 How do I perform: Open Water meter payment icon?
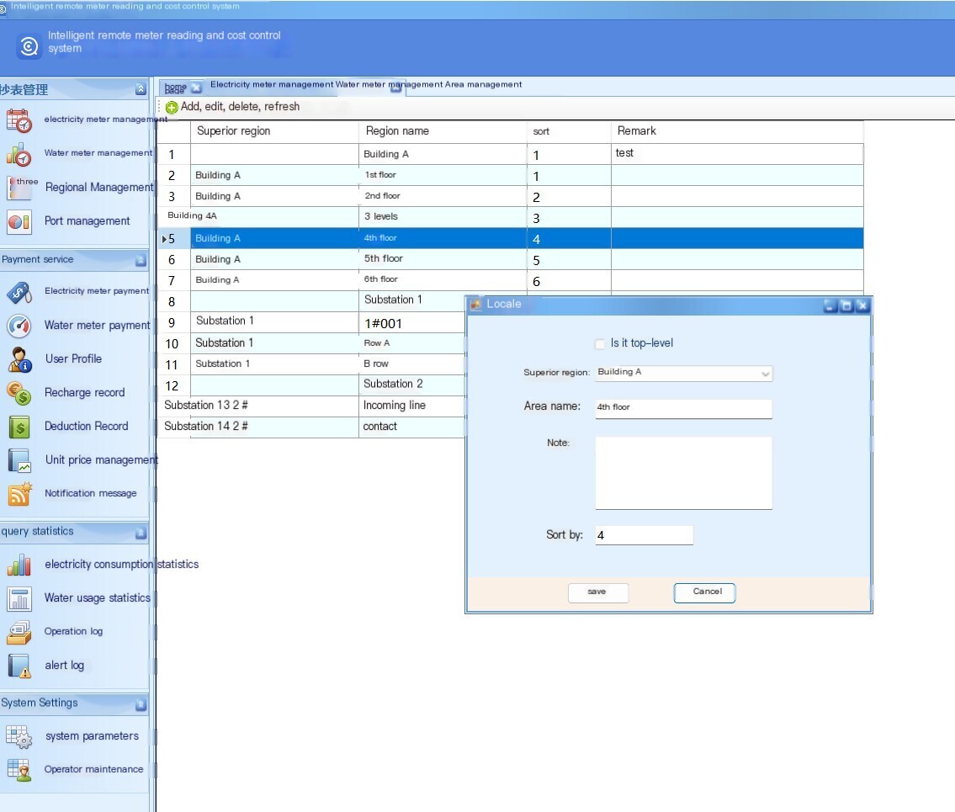click(x=19, y=326)
